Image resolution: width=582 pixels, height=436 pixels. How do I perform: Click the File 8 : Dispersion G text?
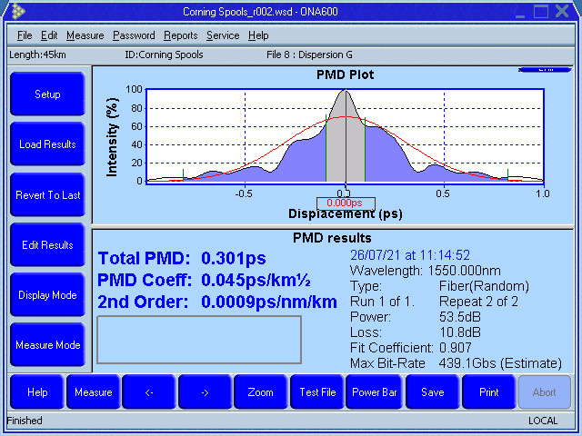309,54
